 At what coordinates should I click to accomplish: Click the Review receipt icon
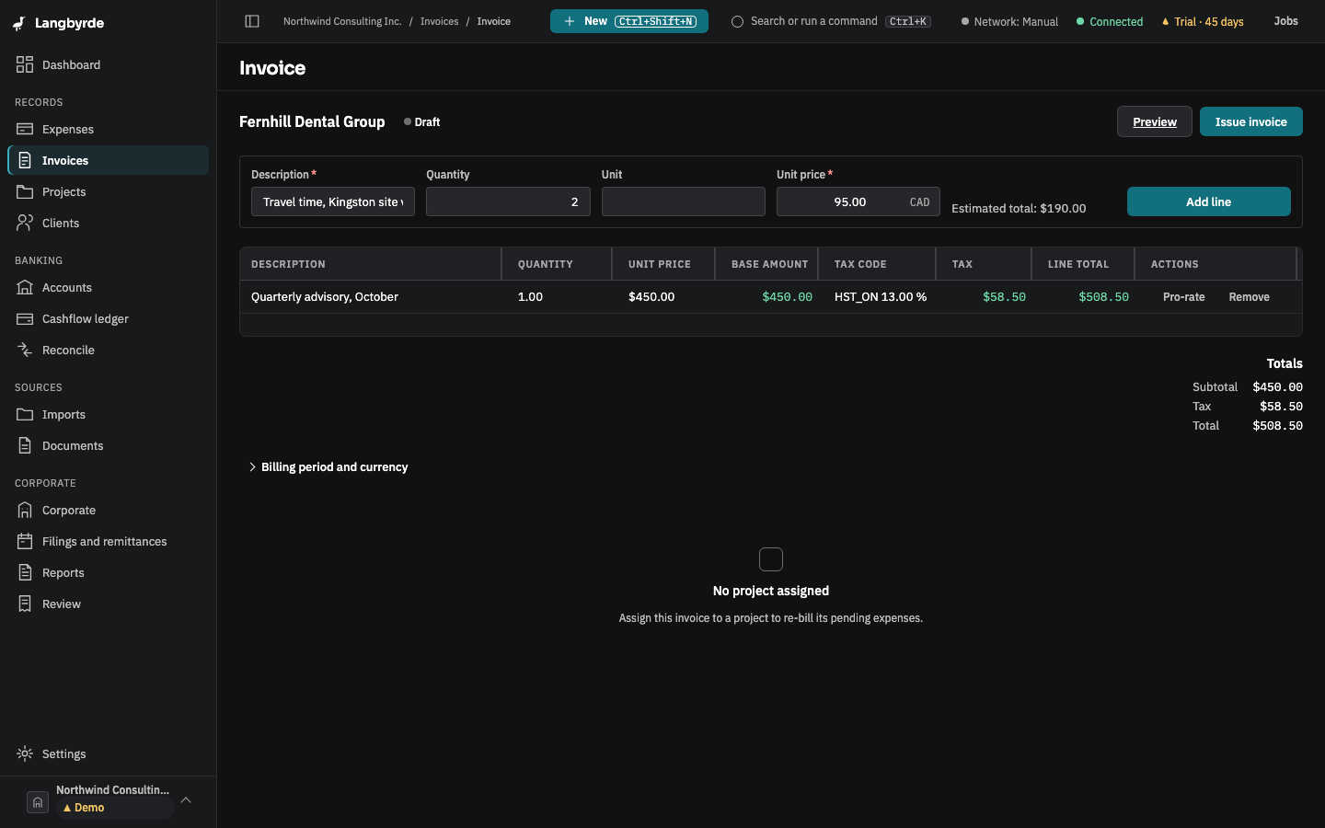[25, 604]
